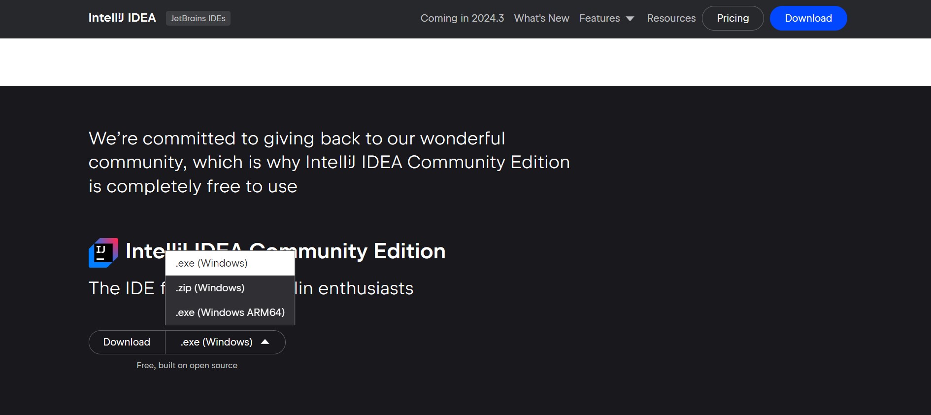Click the Features dropdown arrow
931x415 pixels.
630,19
